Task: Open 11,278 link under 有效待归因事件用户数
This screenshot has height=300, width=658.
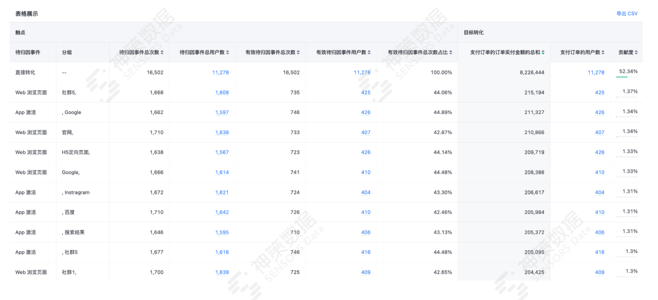Action: pos(362,73)
